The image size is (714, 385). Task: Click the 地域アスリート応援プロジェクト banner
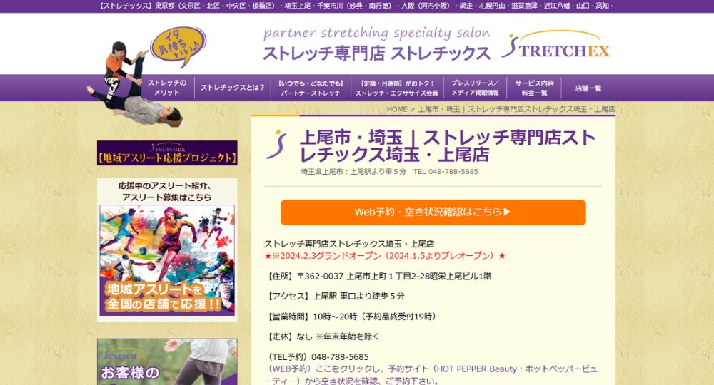coord(167,153)
